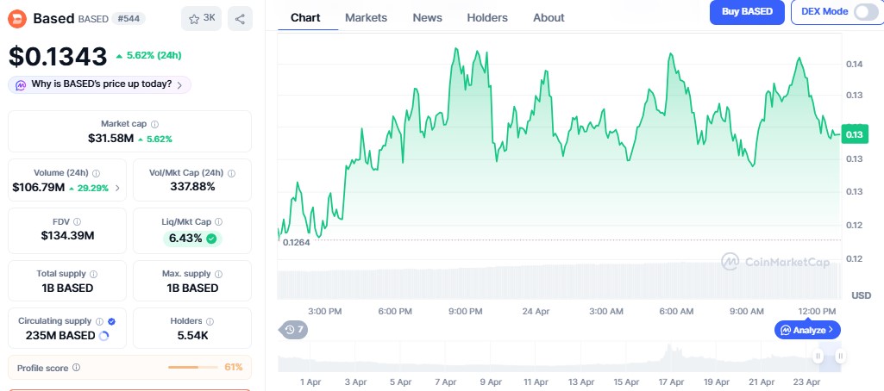Click the USD currency label on chart

pyautogui.click(x=861, y=295)
